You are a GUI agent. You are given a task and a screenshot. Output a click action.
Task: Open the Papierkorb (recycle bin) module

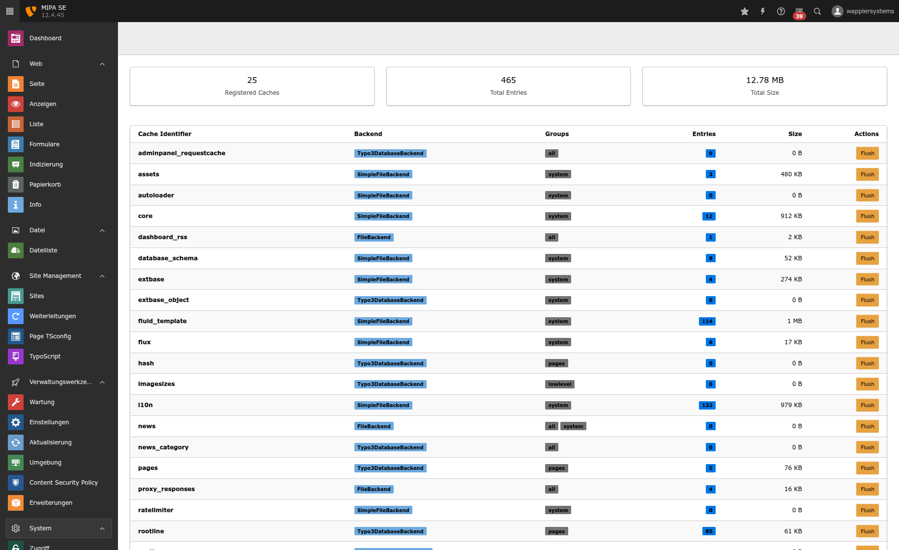[x=45, y=184]
